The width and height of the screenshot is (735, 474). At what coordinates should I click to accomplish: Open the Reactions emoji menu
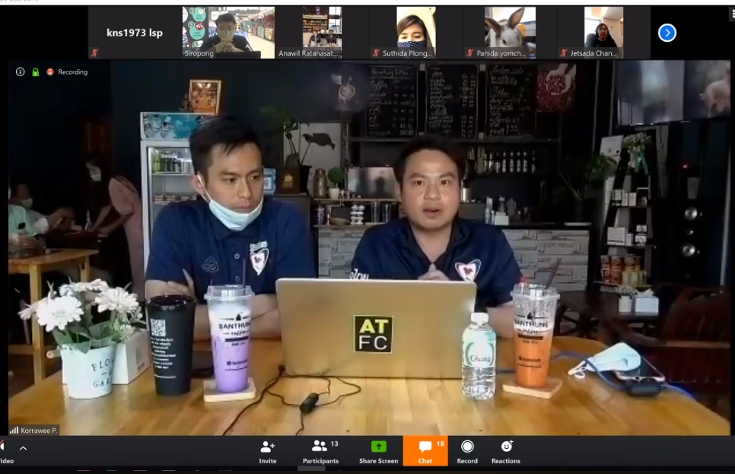click(506, 451)
